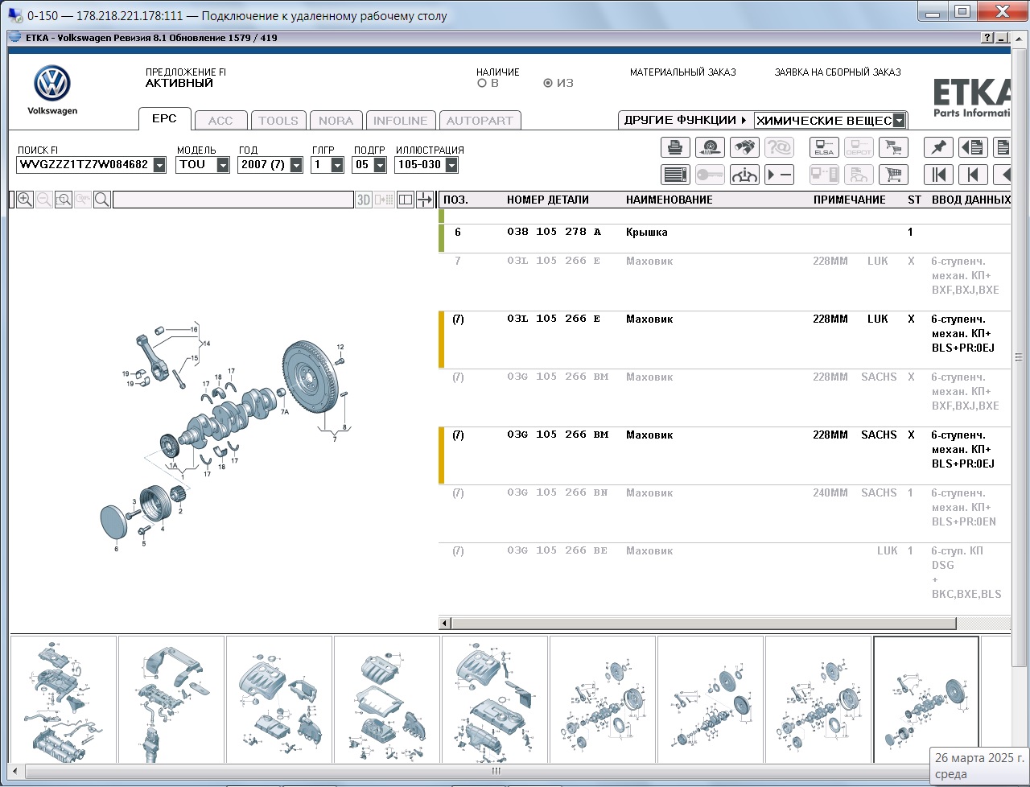Open the single shopping cart icon

click(x=893, y=174)
